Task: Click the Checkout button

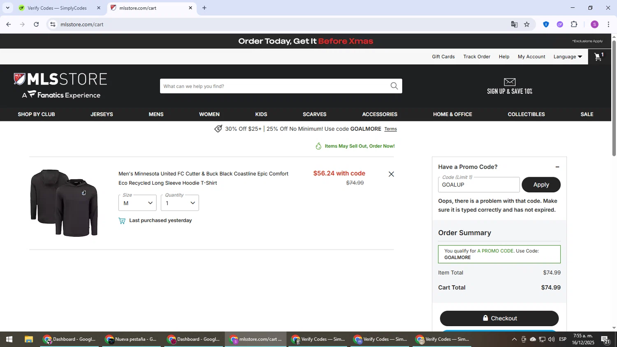Action: click(499, 318)
